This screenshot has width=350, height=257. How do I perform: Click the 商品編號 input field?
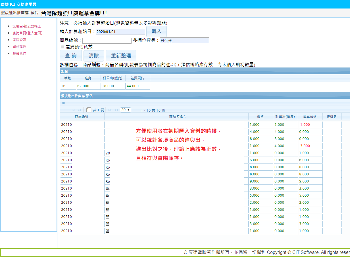107,41
